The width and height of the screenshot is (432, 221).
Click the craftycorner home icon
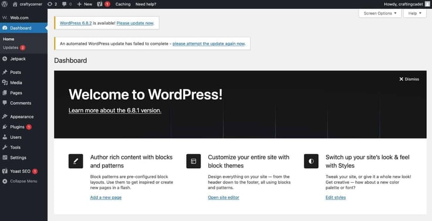(x=15, y=4)
